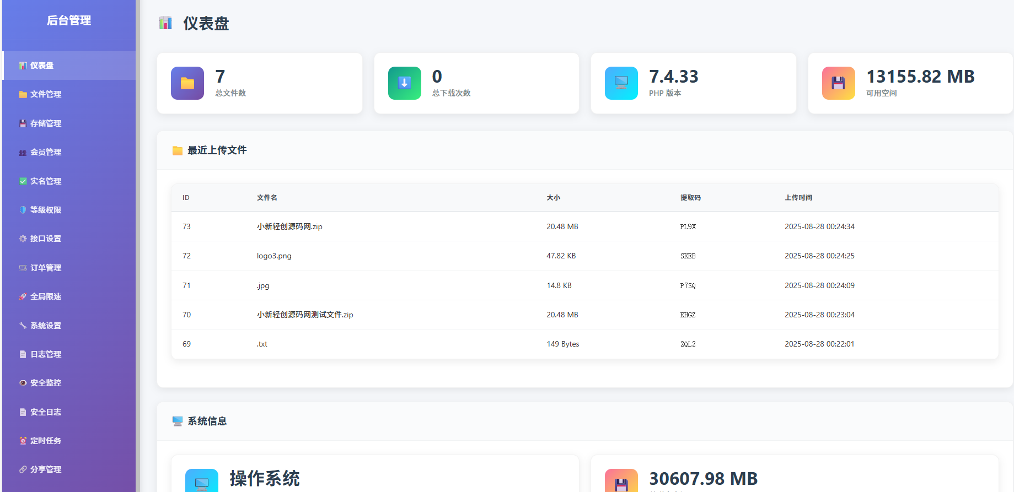Click the bar chart icon beside 仪表盘 title
Viewport: 1014px width, 492px height.
coord(165,23)
